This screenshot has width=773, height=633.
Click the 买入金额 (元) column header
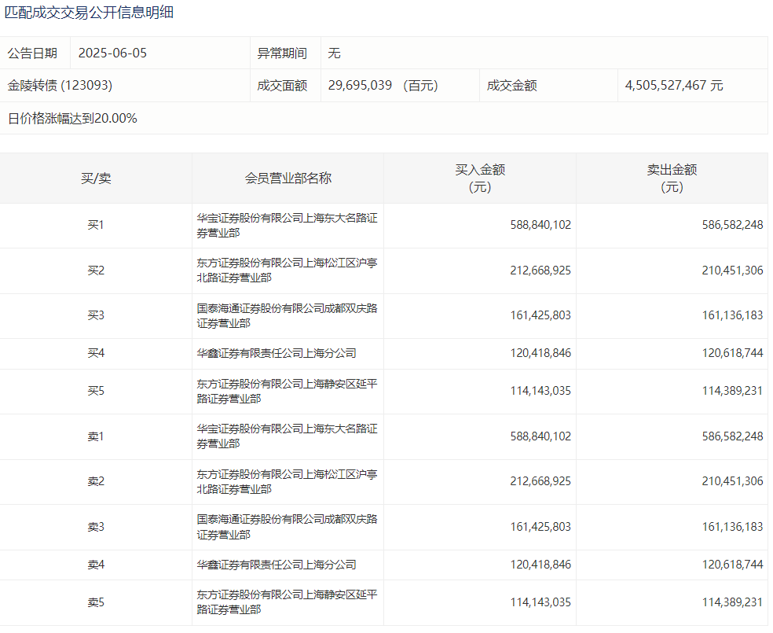click(480, 178)
